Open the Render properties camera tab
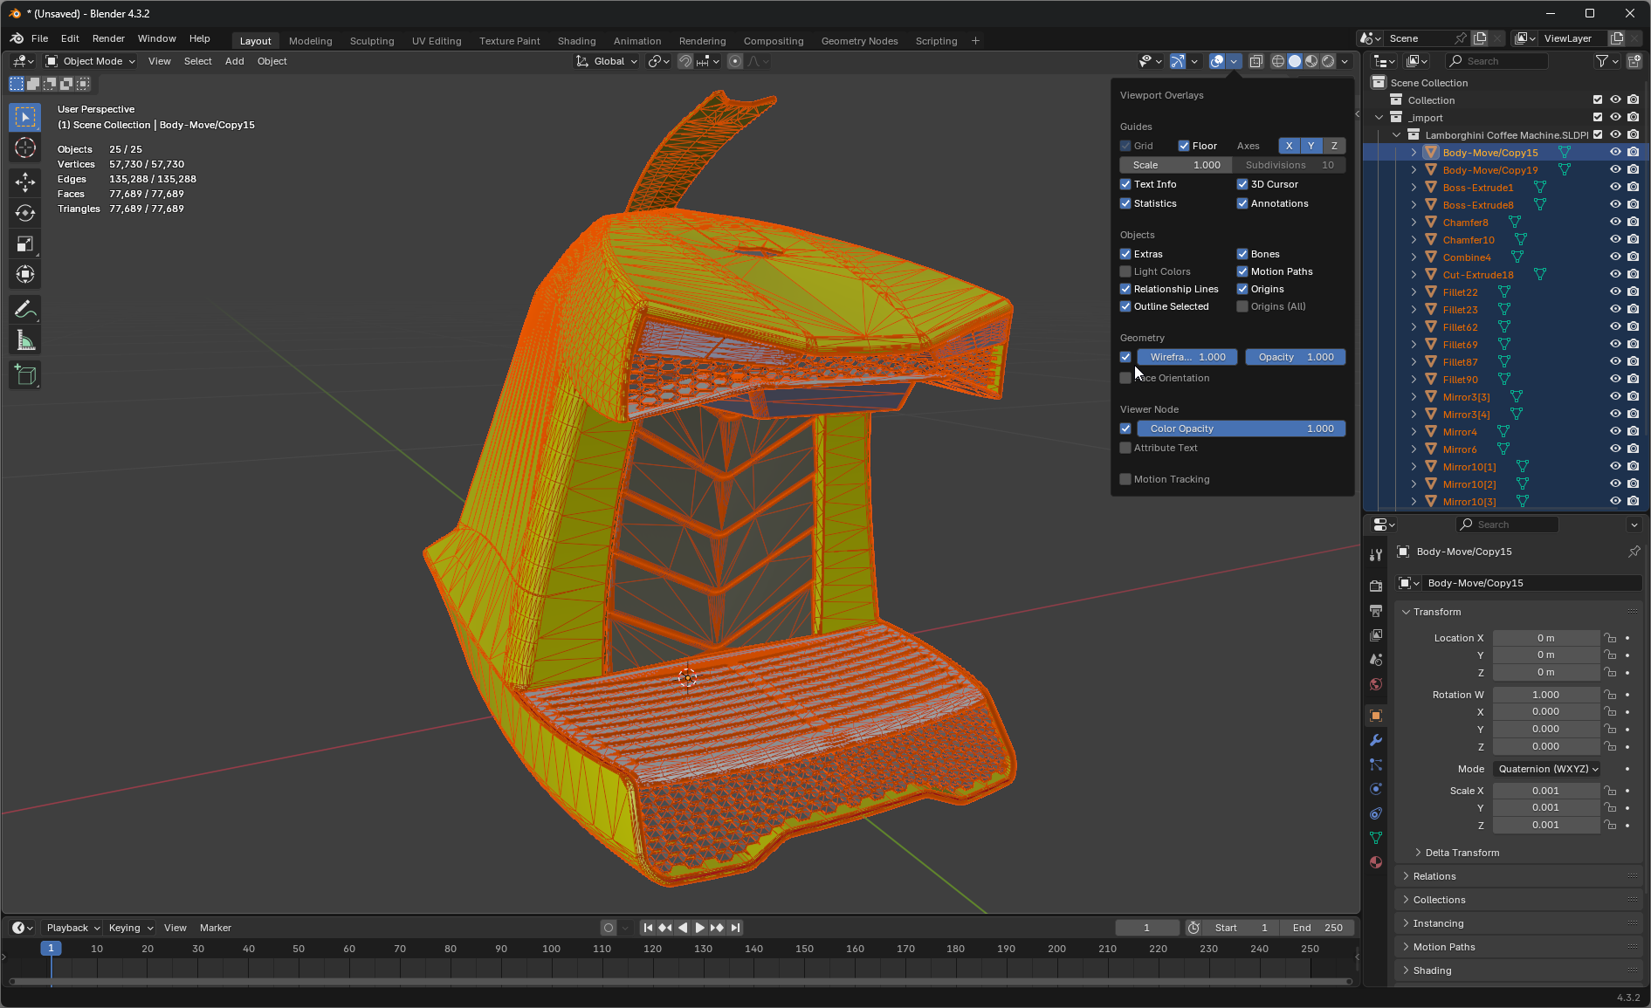This screenshot has height=1008, width=1651. point(1376,585)
